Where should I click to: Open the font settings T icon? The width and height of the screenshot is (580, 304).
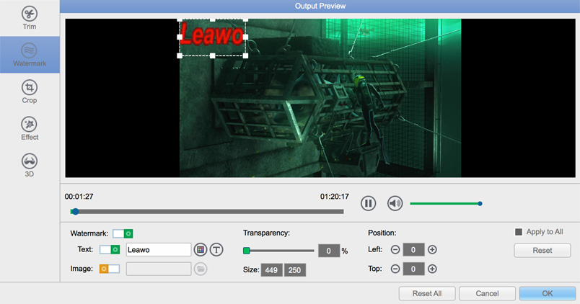(216, 249)
